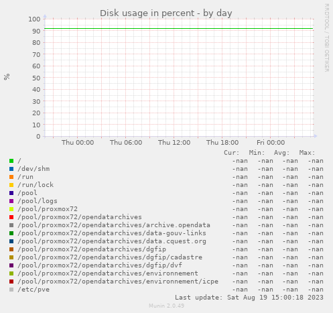
Task: Click the Max '-nan' value in the /etc/pve row
Action: [316, 290]
